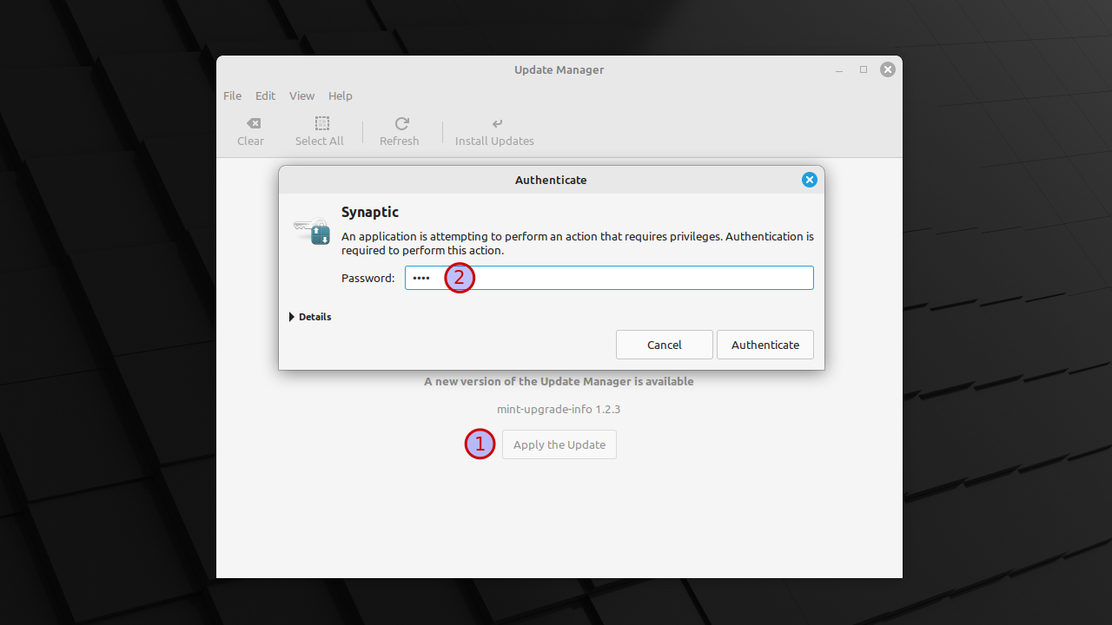Click the mint-upgrade-info 1.2.3 text
This screenshot has height=625, width=1112.
tap(559, 409)
